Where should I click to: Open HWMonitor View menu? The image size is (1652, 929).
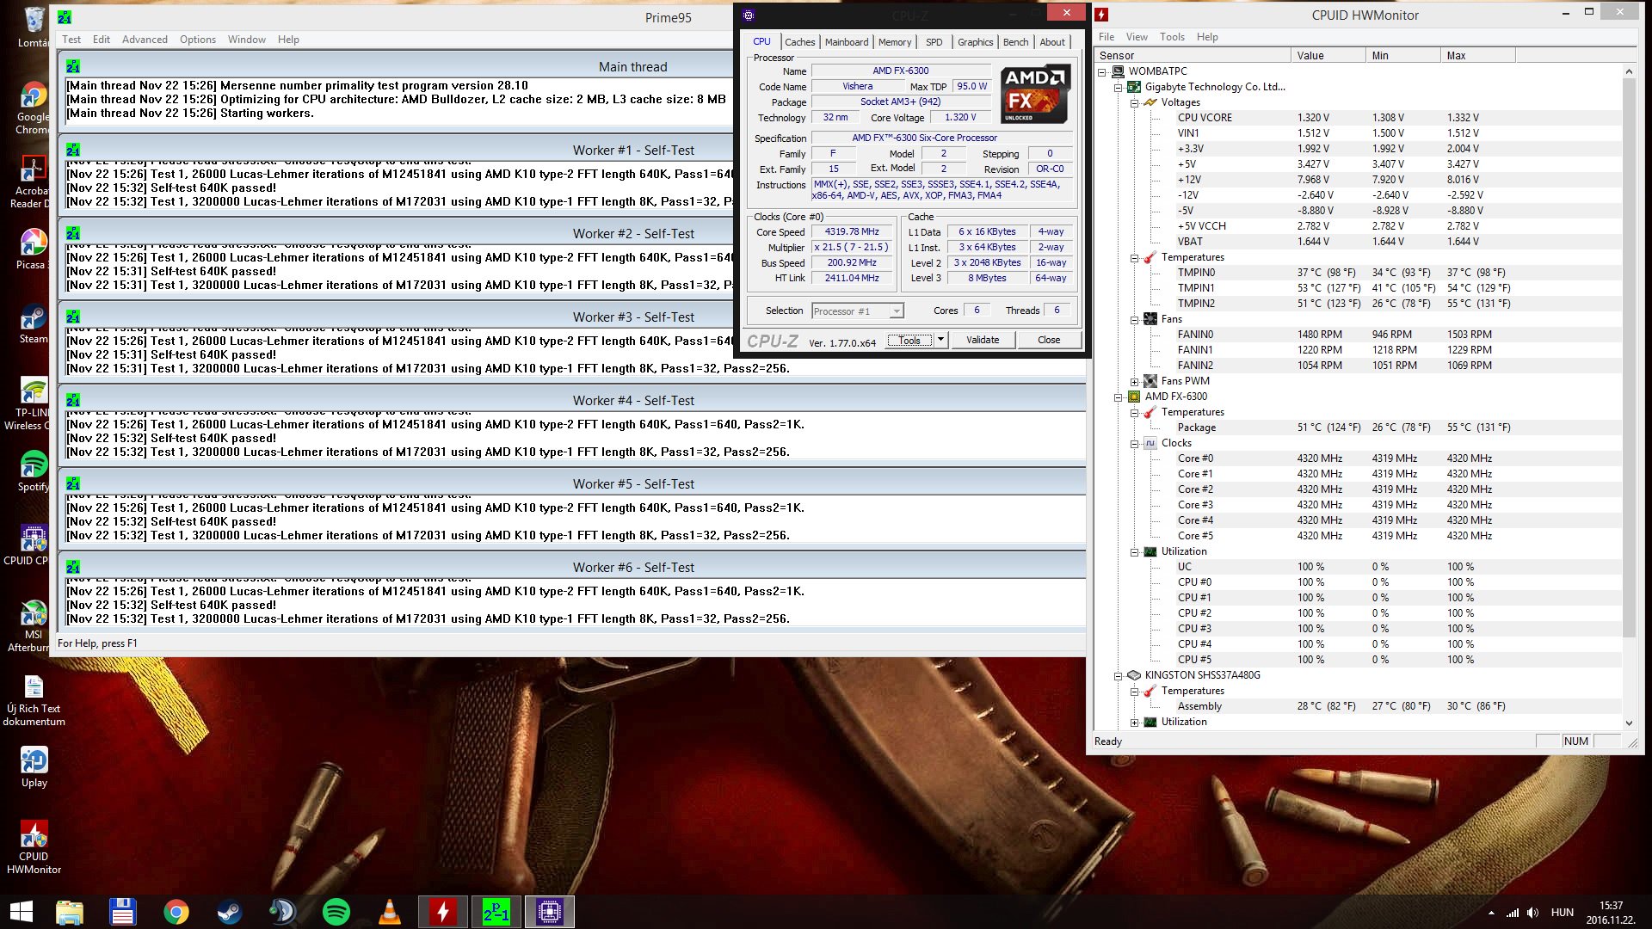[1137, 37]
